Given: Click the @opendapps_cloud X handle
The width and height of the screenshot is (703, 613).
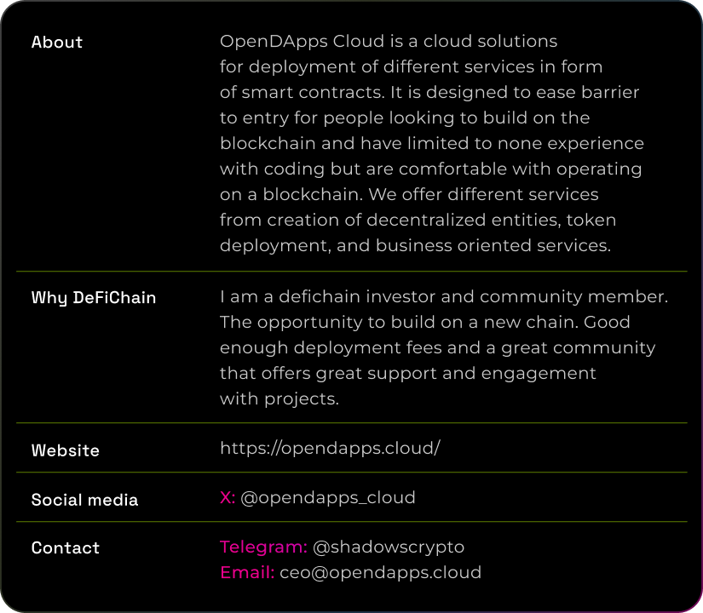Looking at the screenshot, I should (328, 498).
